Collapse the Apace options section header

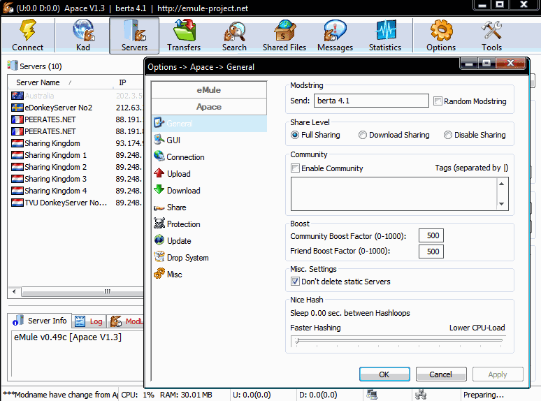pos(209,107)
